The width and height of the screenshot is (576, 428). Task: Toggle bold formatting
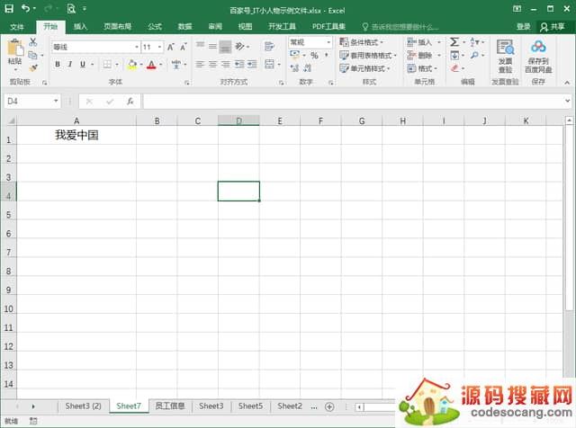pyautogui.click(x=58, y=64)
